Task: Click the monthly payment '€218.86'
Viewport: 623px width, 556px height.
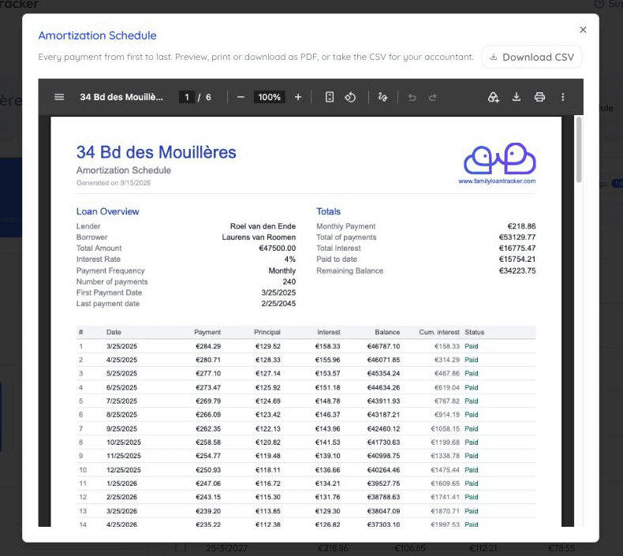Action: (x=521, y=226)
